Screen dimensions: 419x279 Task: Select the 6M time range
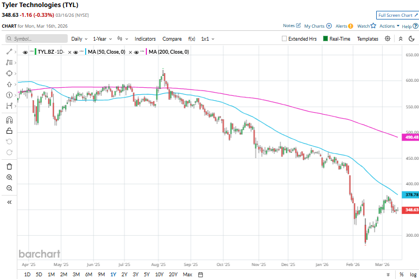[x=88, y=275]
